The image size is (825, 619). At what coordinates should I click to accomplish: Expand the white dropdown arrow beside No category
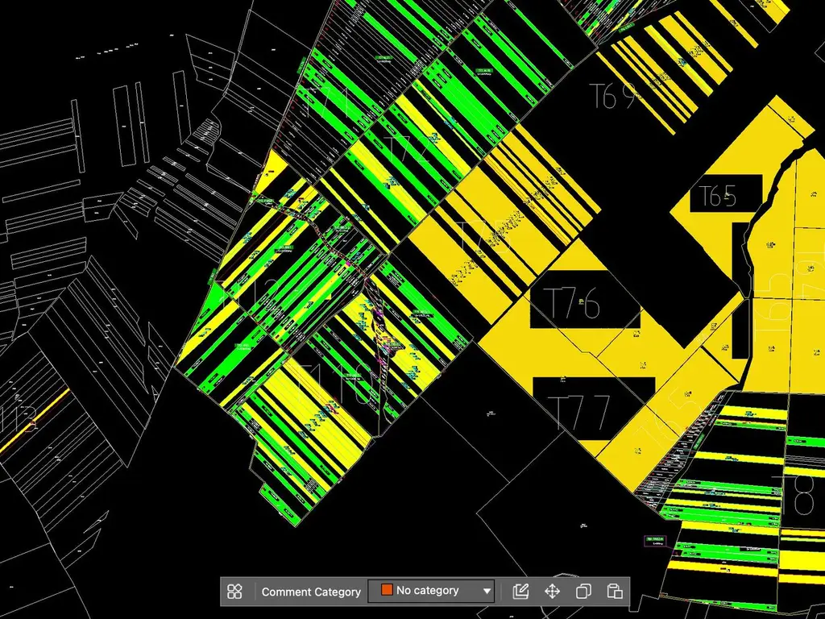487,591
